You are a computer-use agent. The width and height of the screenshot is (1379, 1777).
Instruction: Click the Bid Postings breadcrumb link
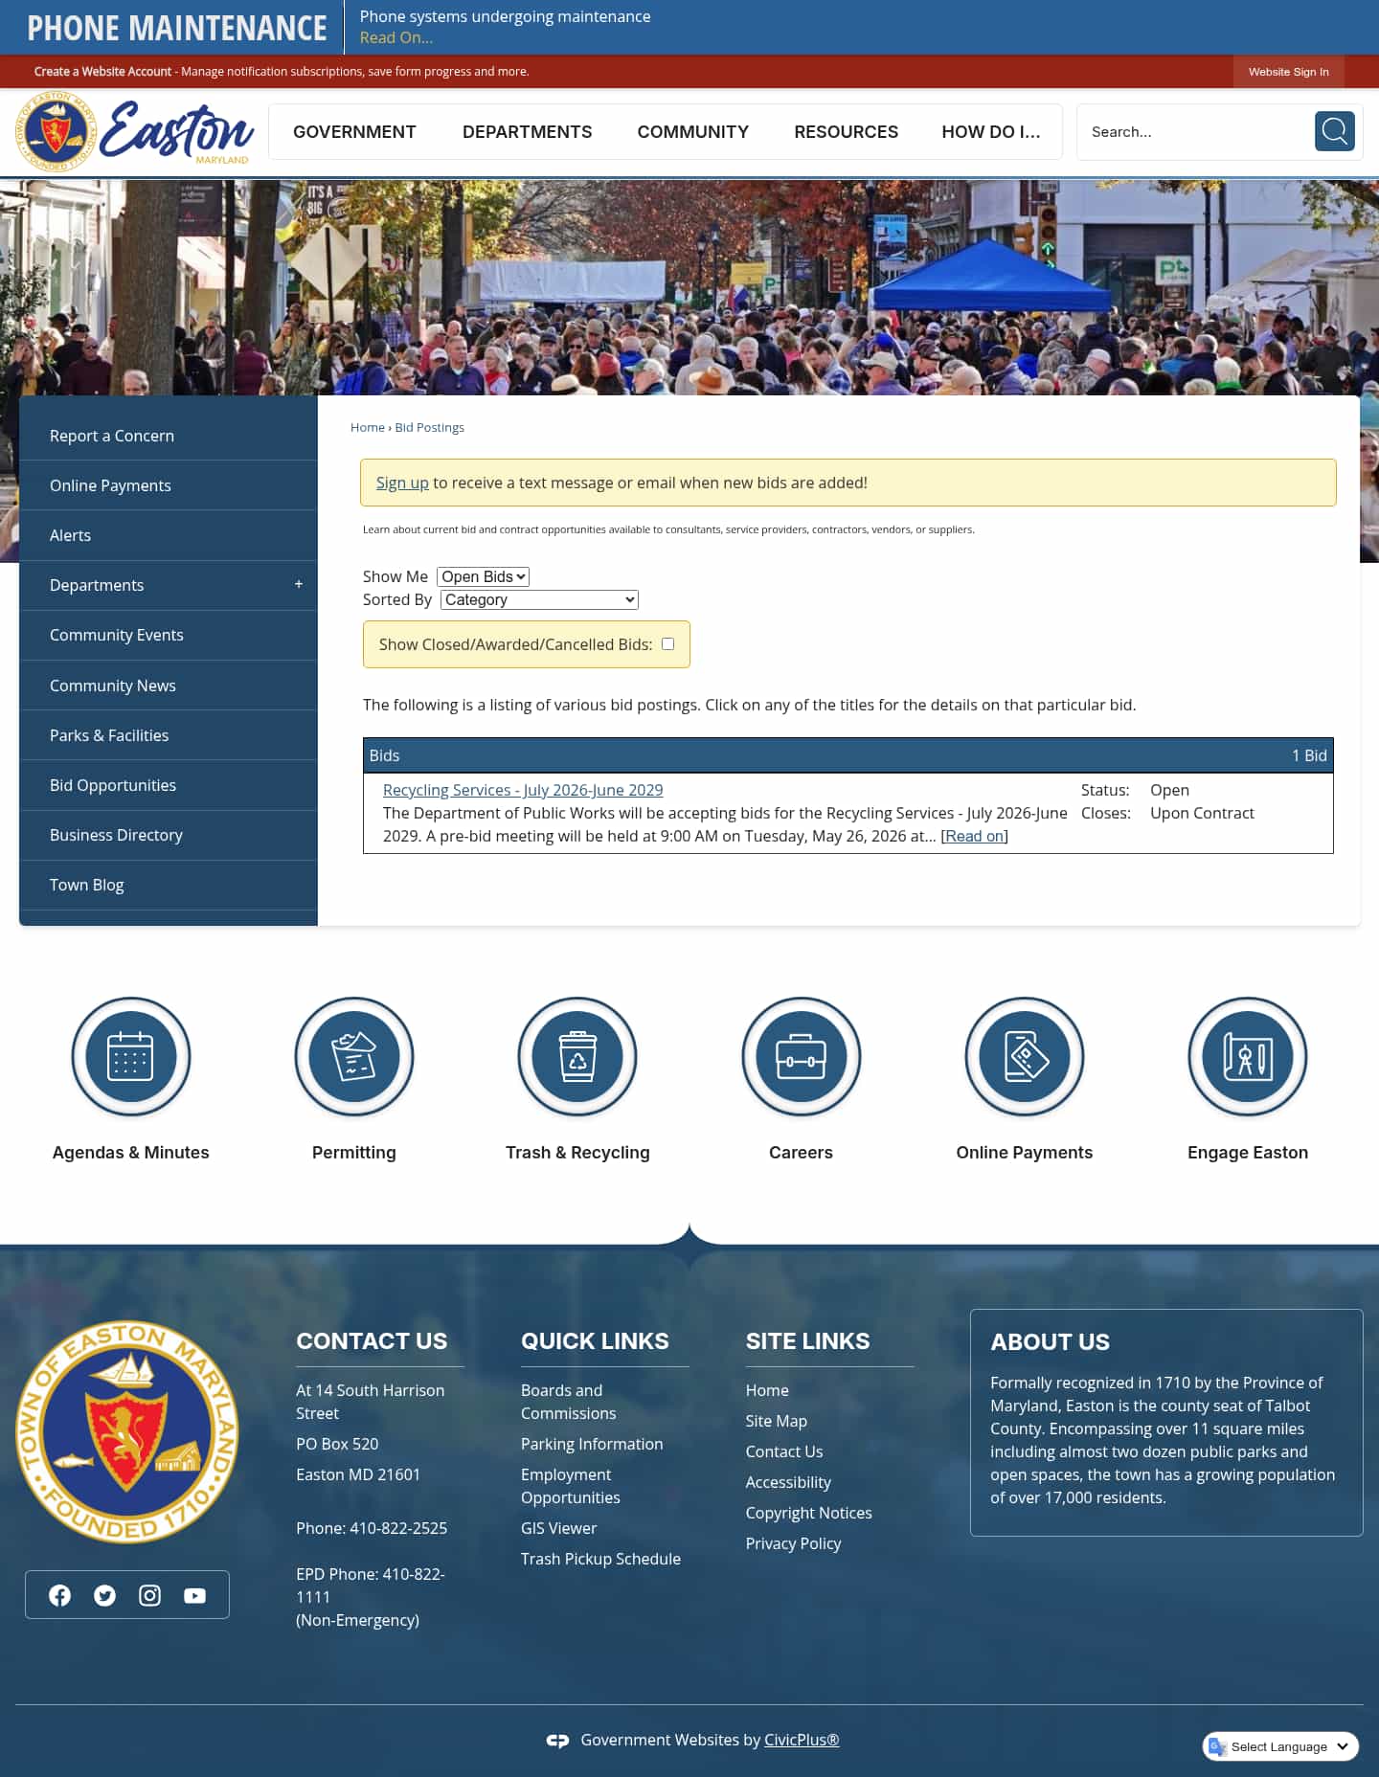coord(429,427)
